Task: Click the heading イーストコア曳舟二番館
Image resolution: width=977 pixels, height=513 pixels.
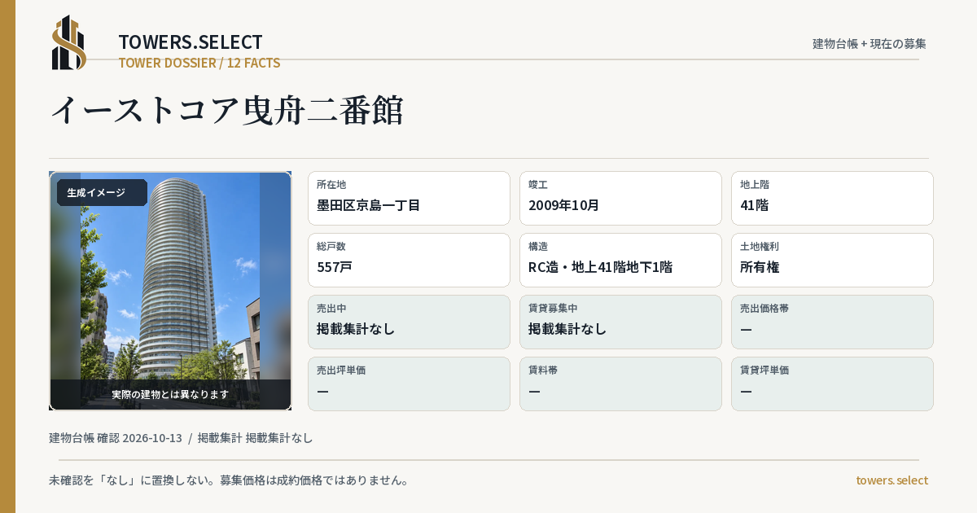Action: pos(227,110)
